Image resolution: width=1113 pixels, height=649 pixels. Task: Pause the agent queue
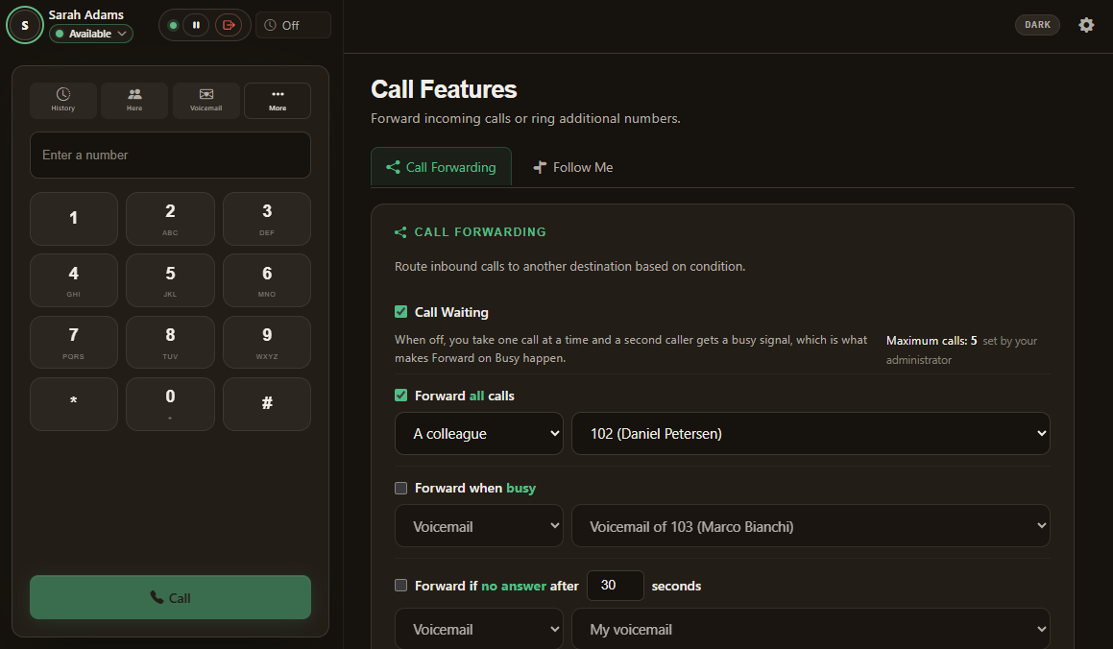(x=196, y=25)
